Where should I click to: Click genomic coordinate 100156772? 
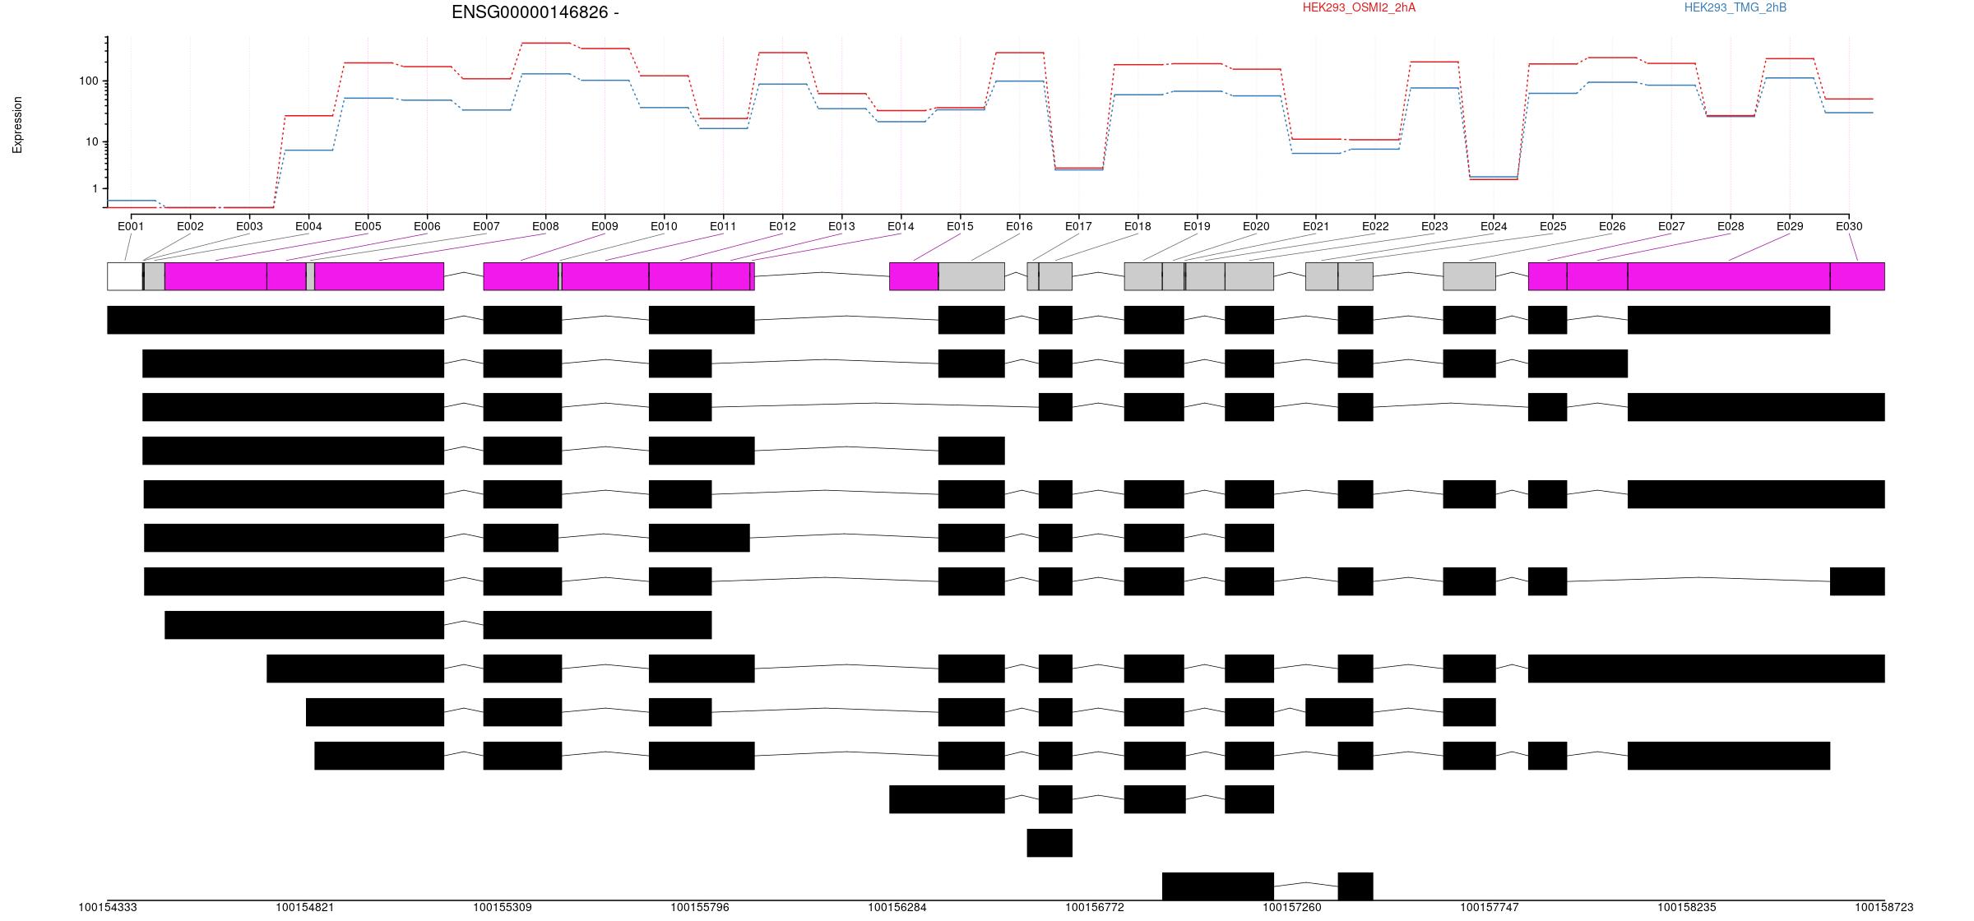pyautogui.click(x=1095, y=907)
